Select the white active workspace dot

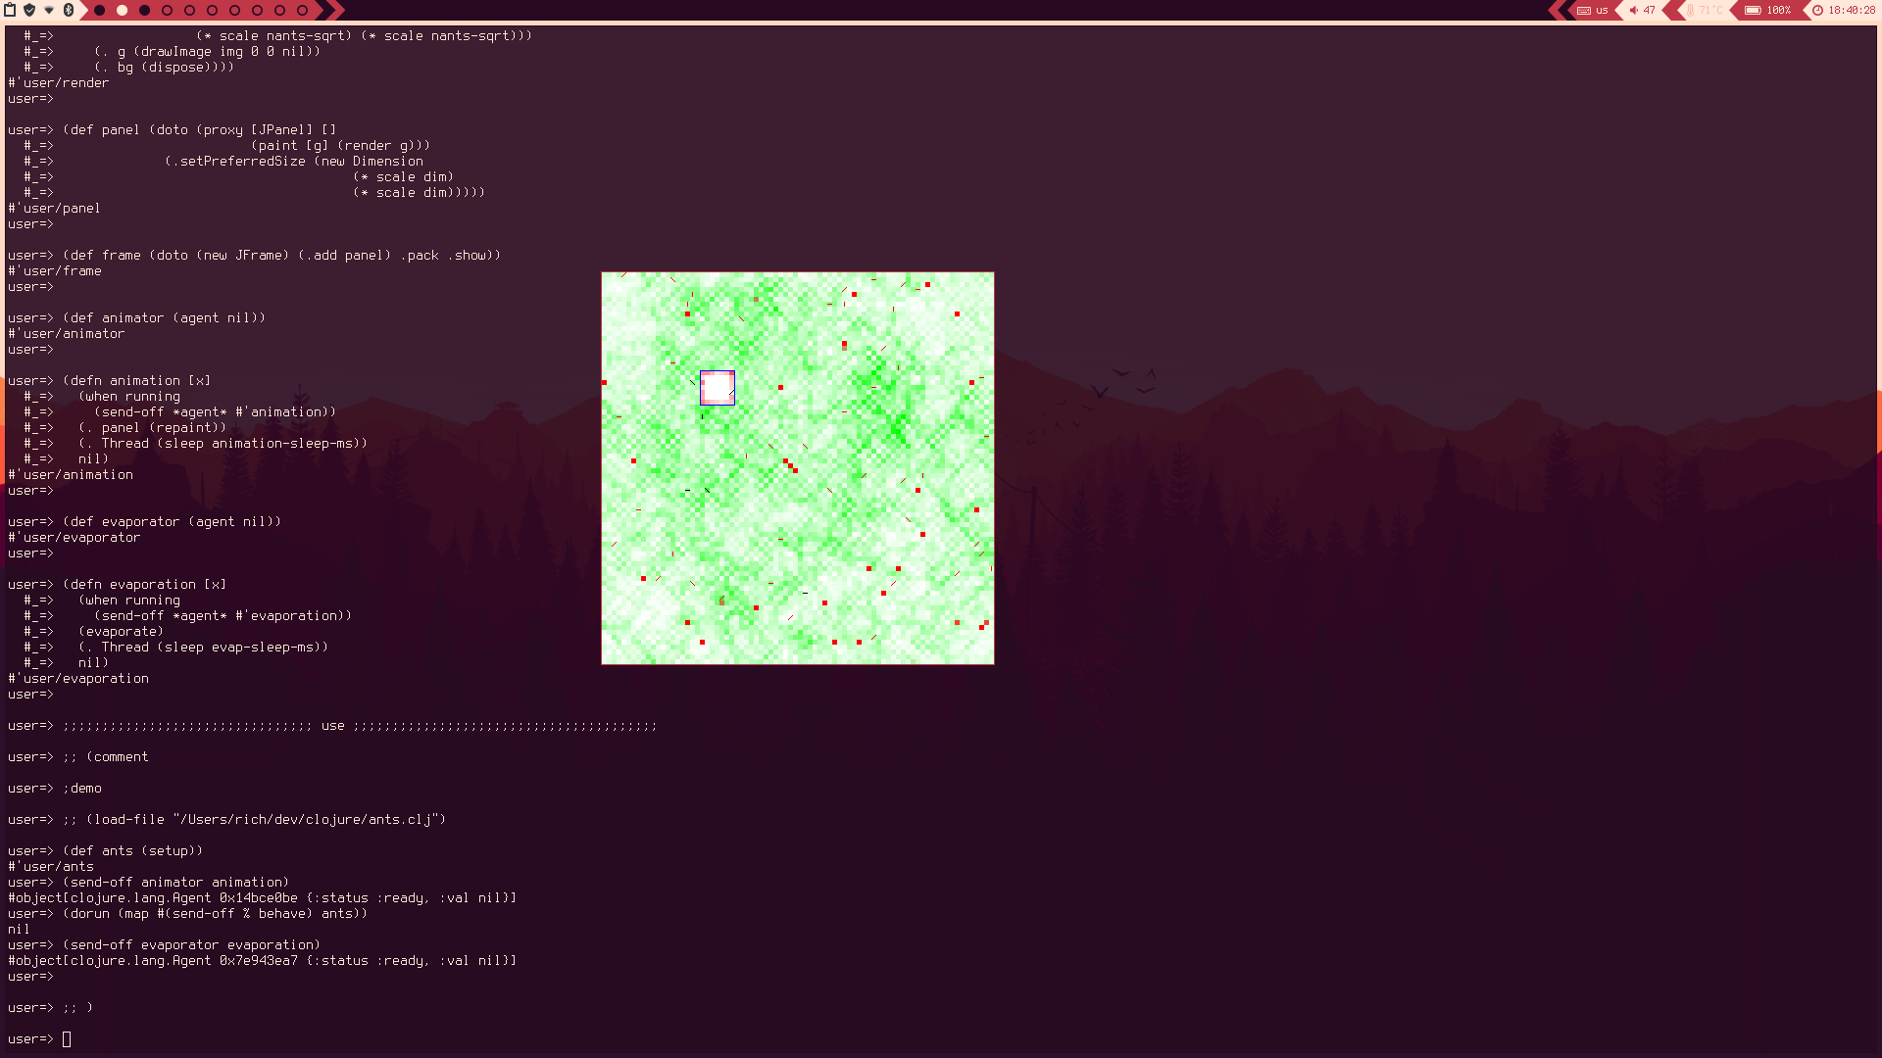(x=123, y=10)
